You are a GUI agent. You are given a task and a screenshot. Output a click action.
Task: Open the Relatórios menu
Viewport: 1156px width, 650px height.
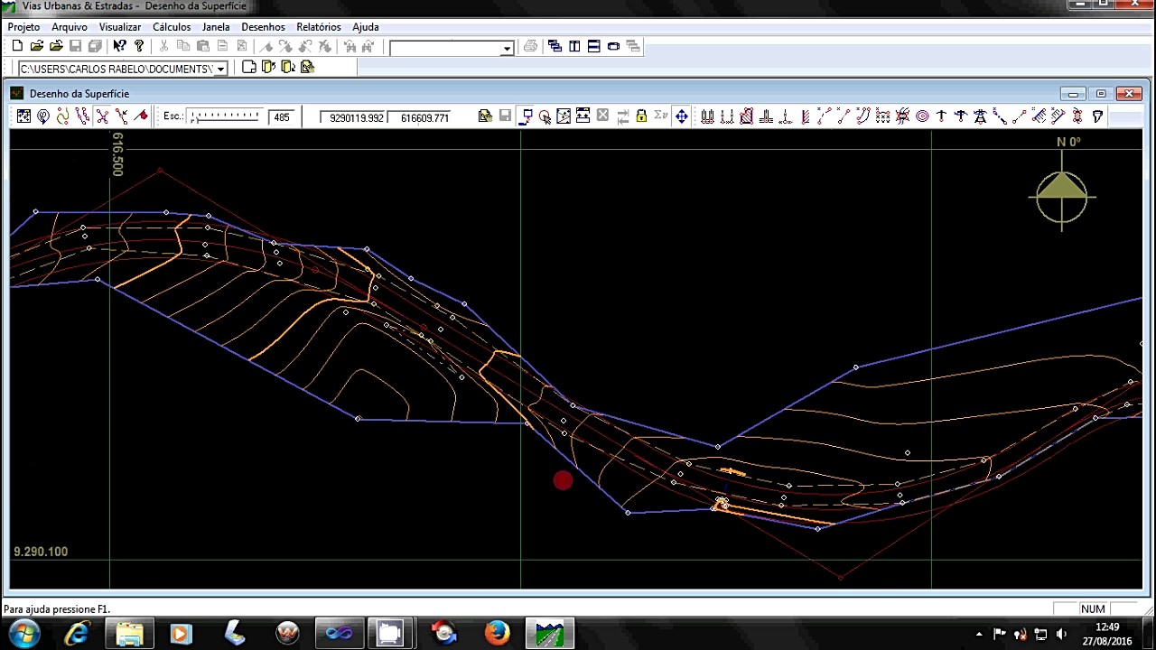[319, 27]
